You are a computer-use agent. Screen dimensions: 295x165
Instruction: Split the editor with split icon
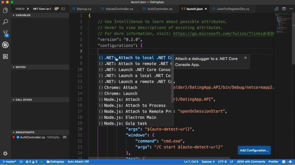(x=284, y=9)
